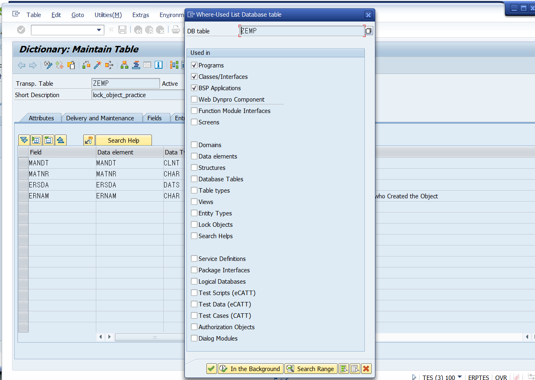535x380 pixels.
Task: Click the Fullscreen on/off layout icon
Action: 147,65
